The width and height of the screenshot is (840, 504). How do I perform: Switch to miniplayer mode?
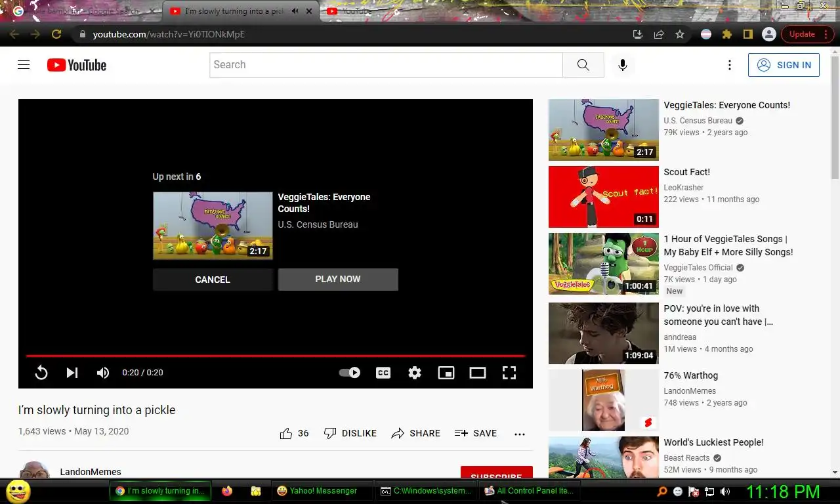446,373
